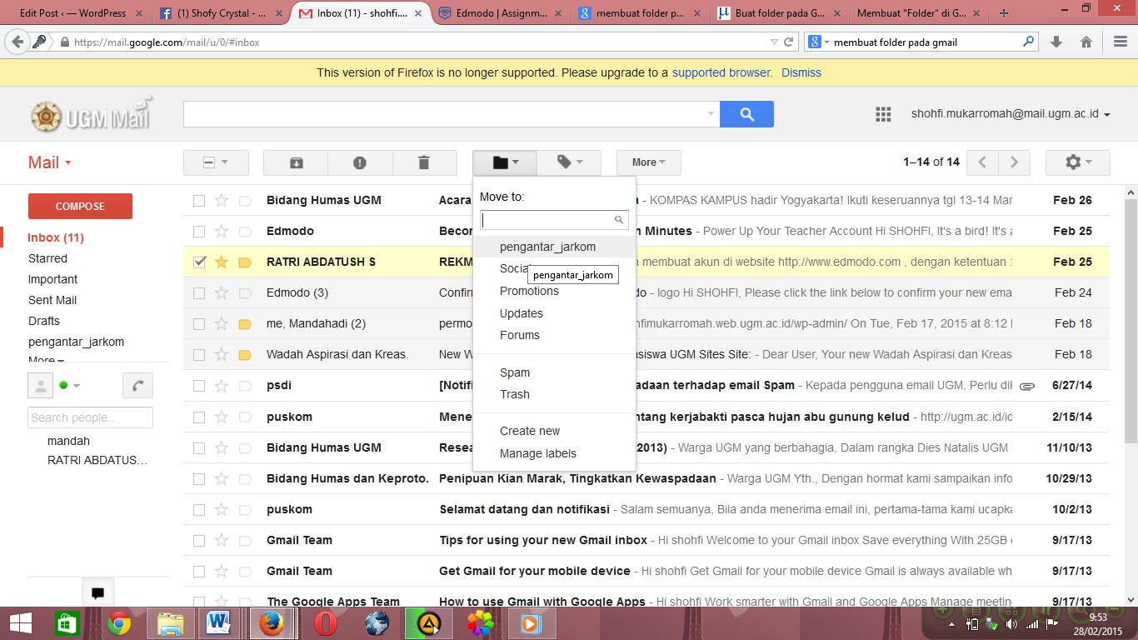Image resolution: width=1138 pixels, height=640 pixels.
Task: Click the UGM Mail logo
Action: [x=92, y=115]
